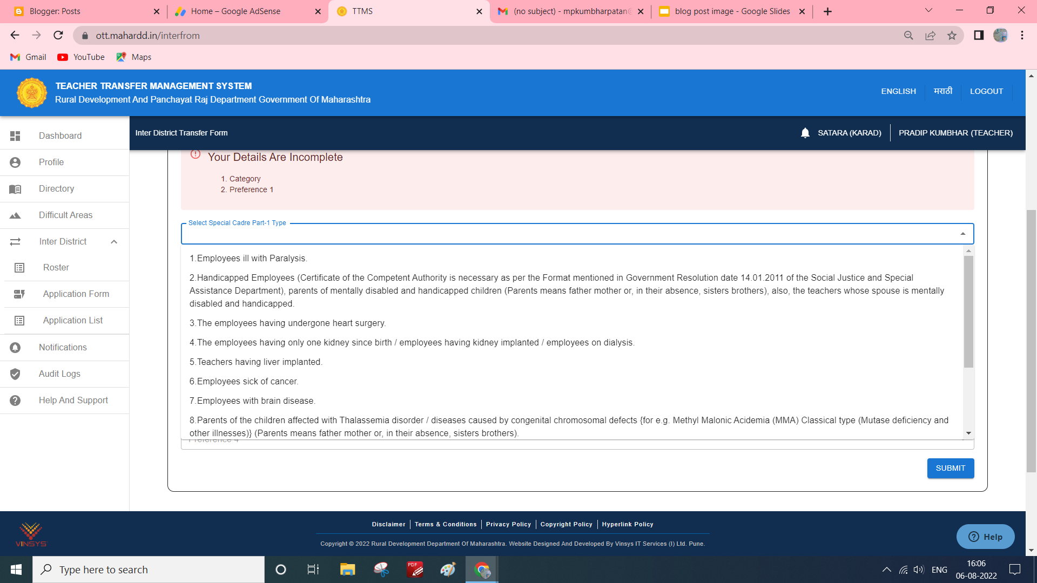Open the Chrome profile avatar

pyautogui.click(x=1000, y=36)
